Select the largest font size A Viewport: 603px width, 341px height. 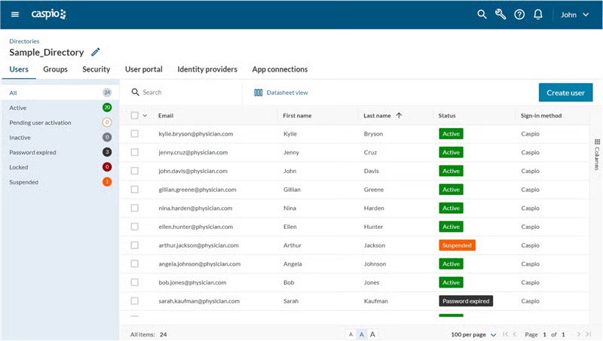(x=372, y=334)
